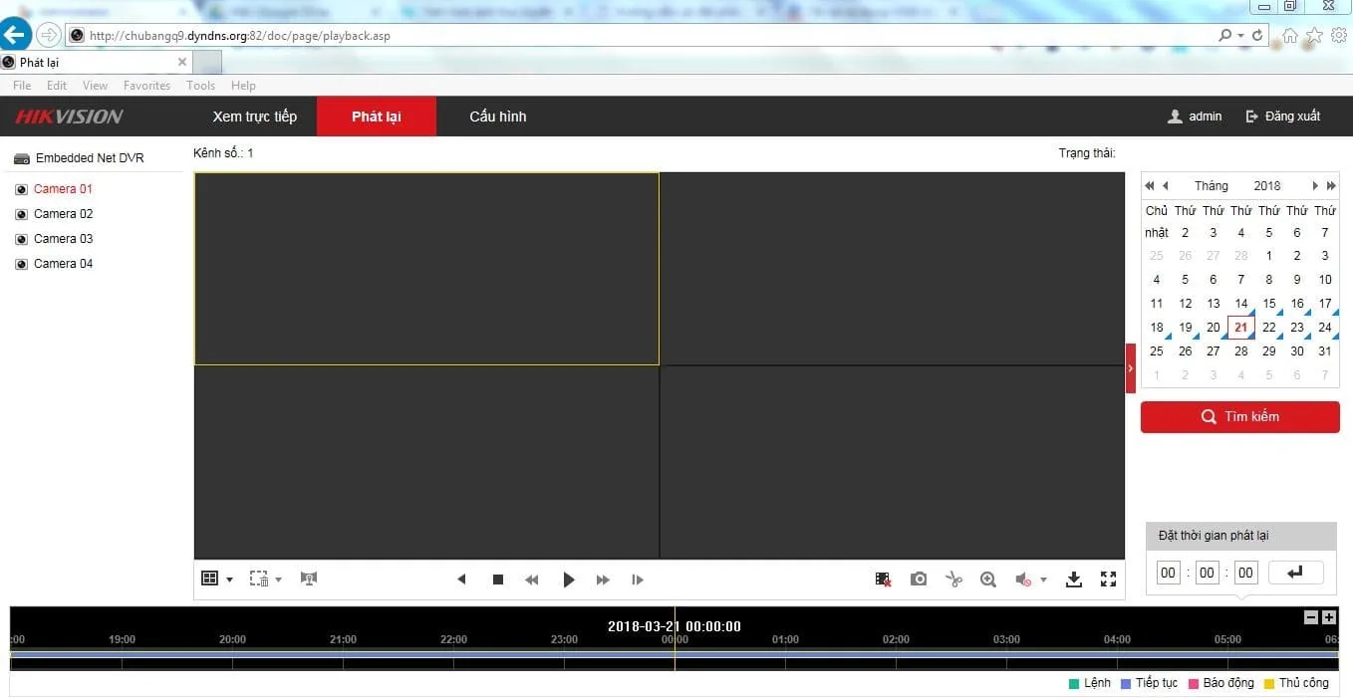Select Camera 03 in the camera list
The image size is (1353, 698).
coord(63,238)
